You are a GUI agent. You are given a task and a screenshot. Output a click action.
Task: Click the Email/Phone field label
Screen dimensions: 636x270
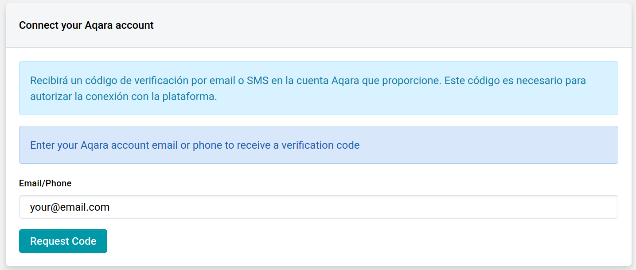click(x=45, y=183)
